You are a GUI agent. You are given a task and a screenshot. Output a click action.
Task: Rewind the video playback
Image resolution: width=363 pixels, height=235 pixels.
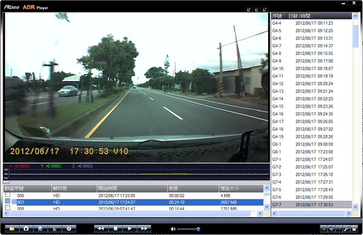tap(101, 228)
